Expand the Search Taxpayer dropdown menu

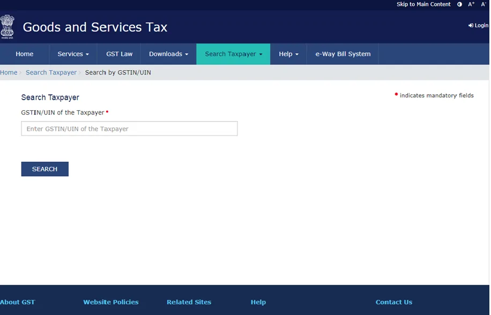tap(233, 54)
